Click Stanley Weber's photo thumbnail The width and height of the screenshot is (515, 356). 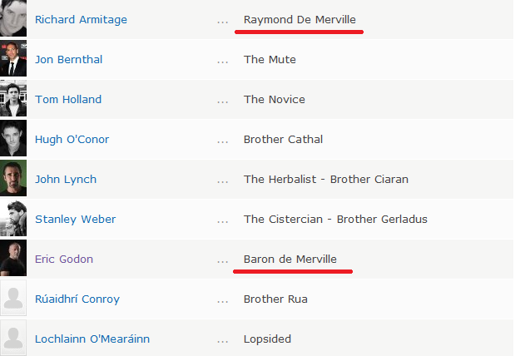[13, 218]
